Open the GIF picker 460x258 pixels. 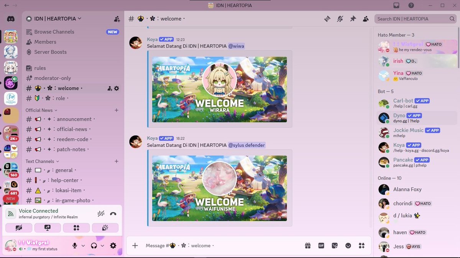click(321, 246)
